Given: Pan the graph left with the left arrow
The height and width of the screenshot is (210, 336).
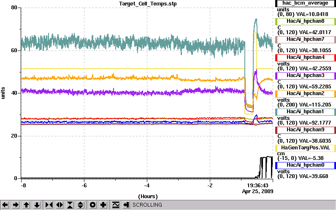Looking at the screenshot, I should [5, 205].
